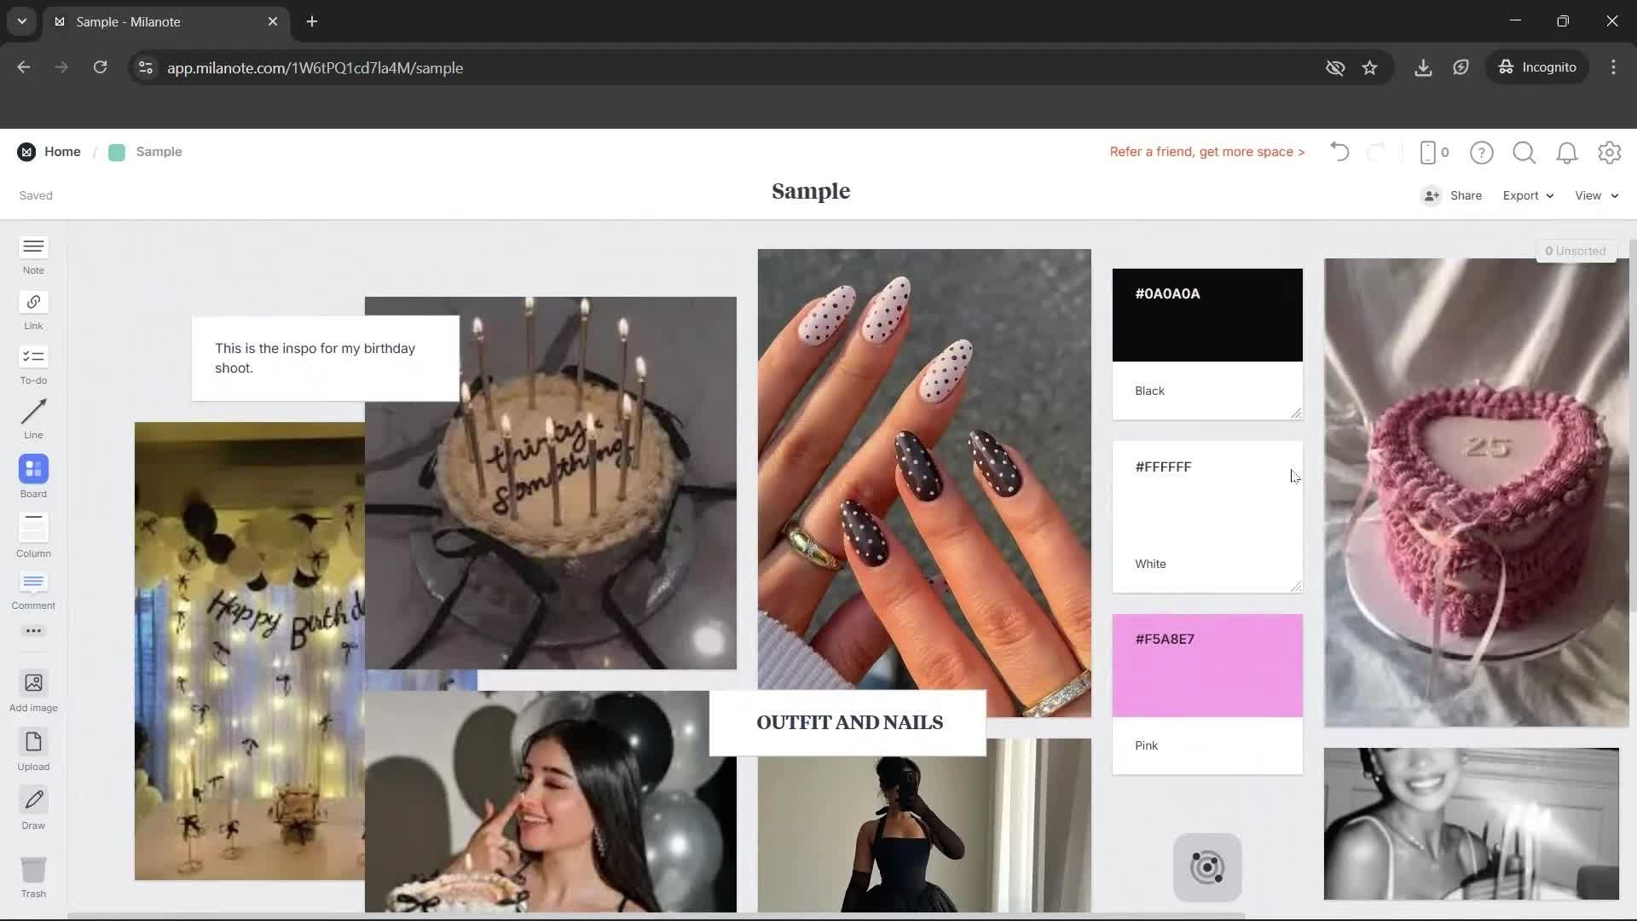This screenshot has width=1637, height=921.
Task: Open Milanote settings gear
Action: coord(1610,153)
